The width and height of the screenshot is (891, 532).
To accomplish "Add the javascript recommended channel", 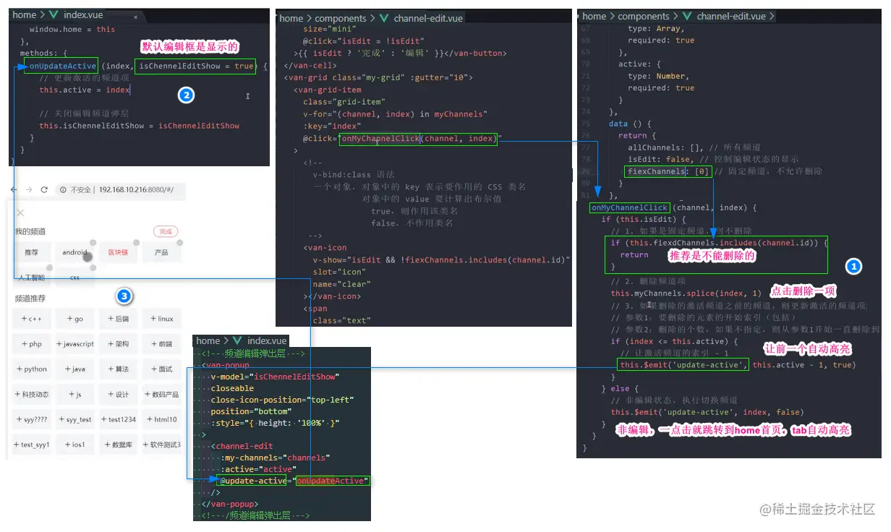I will [74, 344].
